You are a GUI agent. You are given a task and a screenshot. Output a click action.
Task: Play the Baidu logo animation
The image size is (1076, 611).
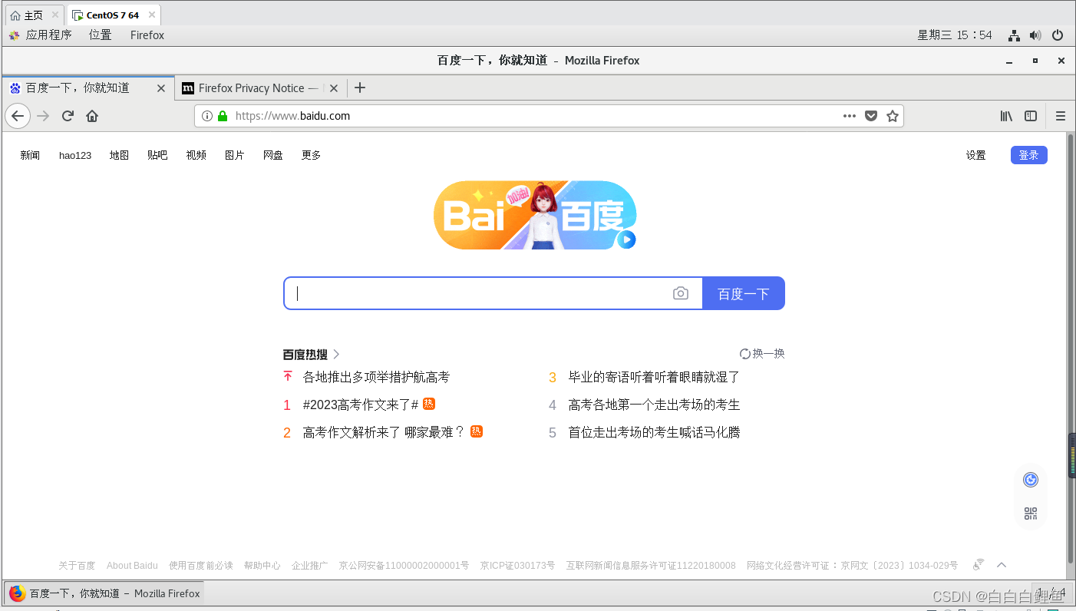coord(626,239)
